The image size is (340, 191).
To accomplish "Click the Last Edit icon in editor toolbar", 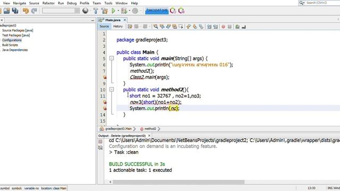I will pos(130,27).
